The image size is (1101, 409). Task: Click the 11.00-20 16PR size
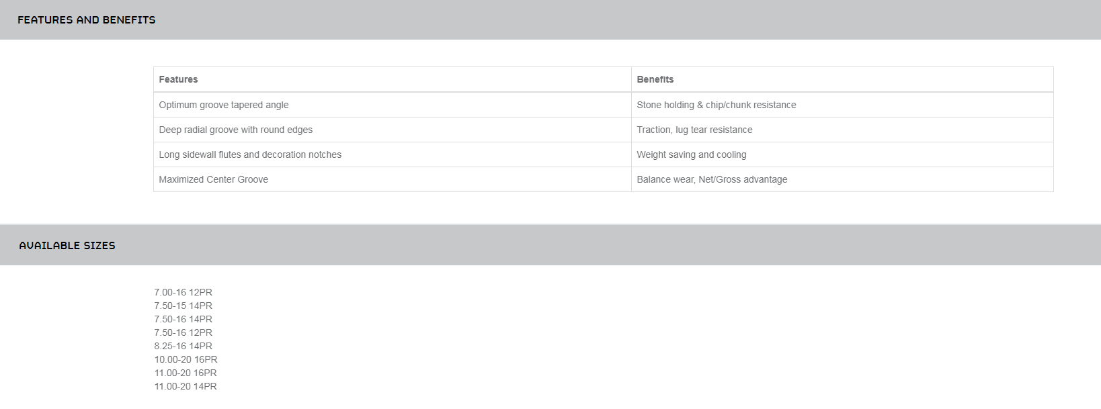[186, 373]
